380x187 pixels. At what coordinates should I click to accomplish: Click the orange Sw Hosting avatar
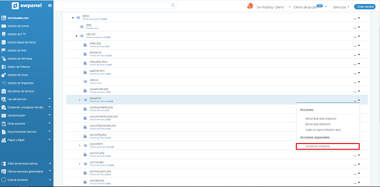pos(250,6)
